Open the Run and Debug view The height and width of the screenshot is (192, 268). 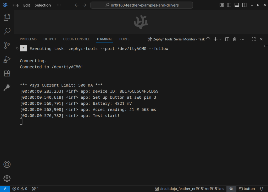(x=7, y=59)
